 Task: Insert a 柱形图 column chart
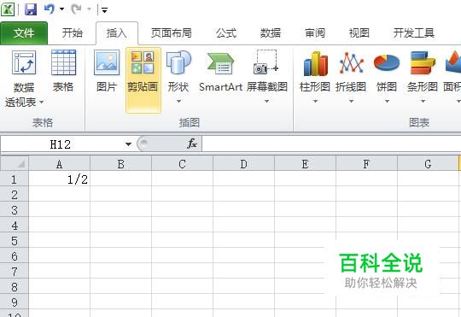[315, 71]
